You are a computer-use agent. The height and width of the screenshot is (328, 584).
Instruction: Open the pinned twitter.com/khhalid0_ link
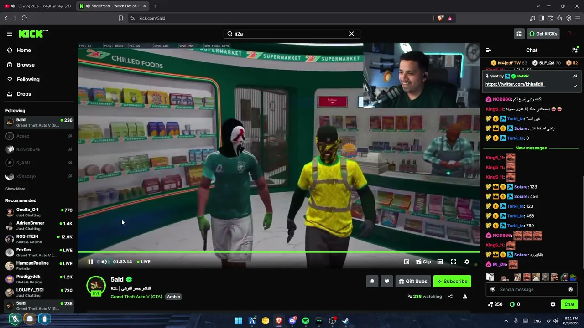tap(515, 84)
